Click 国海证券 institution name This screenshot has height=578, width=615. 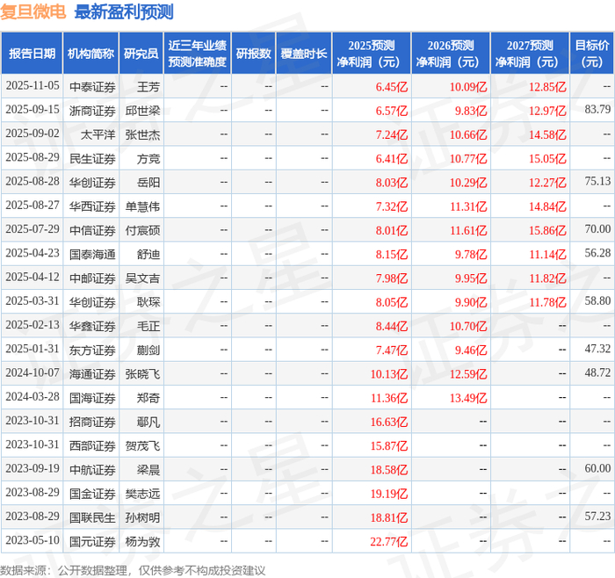[x=92, y=398]
